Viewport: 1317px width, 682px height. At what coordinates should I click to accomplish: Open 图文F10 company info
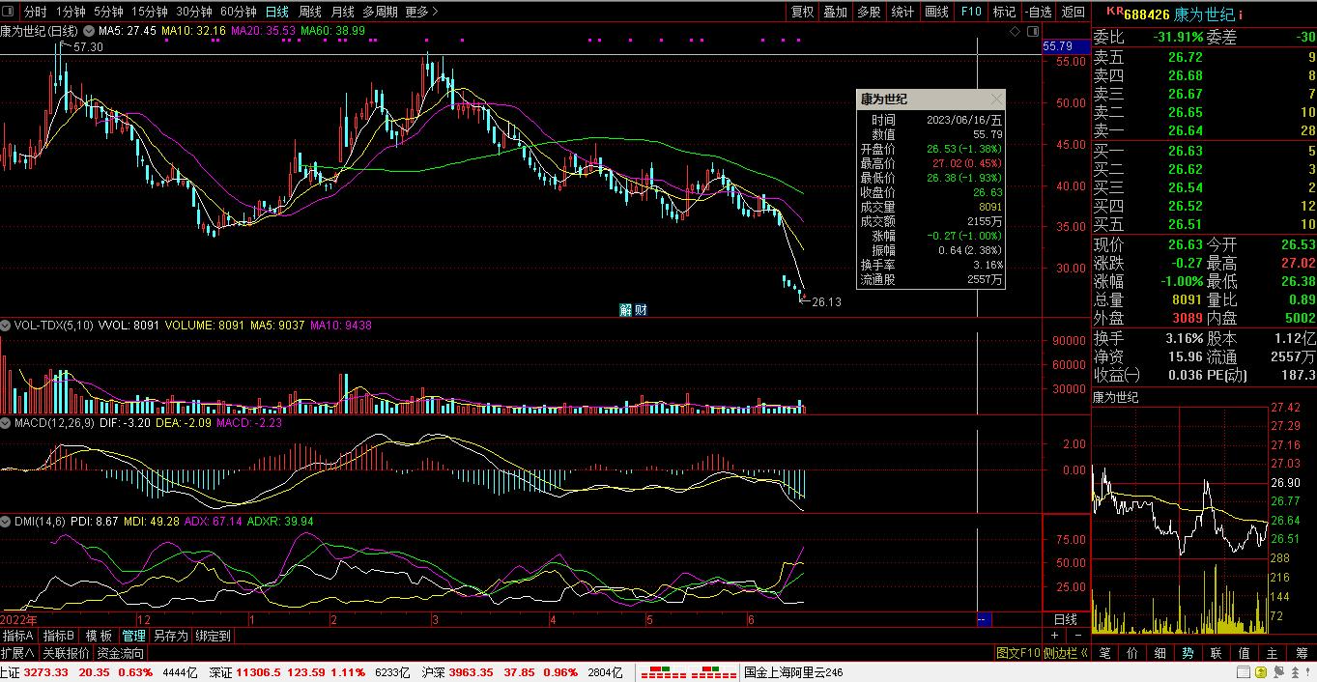pos(1017,654)
